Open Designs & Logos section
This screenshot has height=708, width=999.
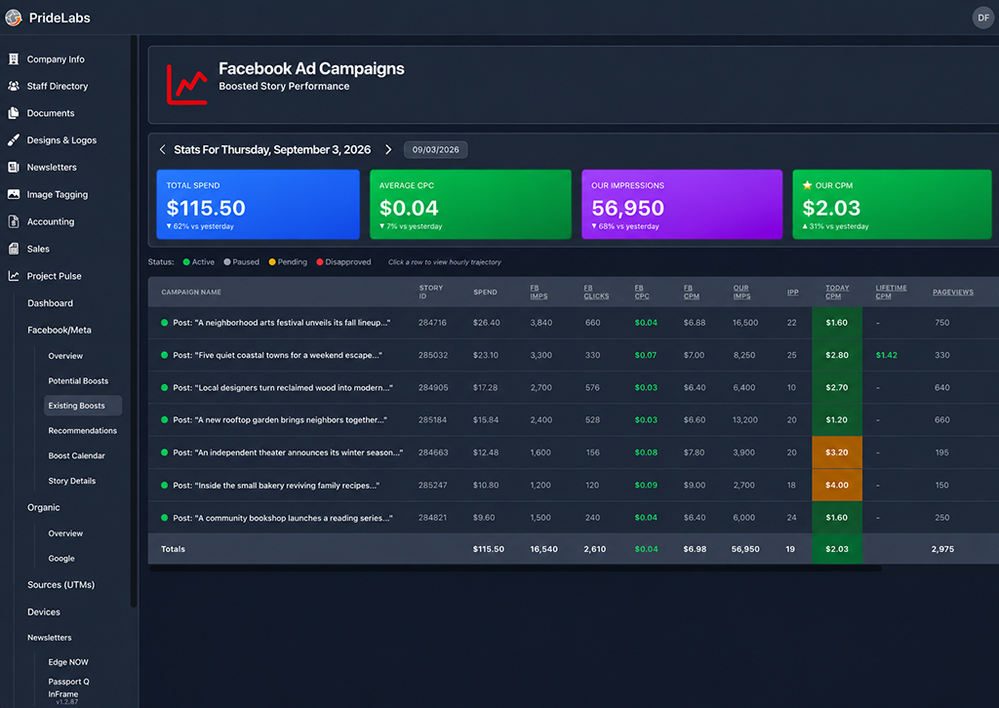[x=61, y=140]
